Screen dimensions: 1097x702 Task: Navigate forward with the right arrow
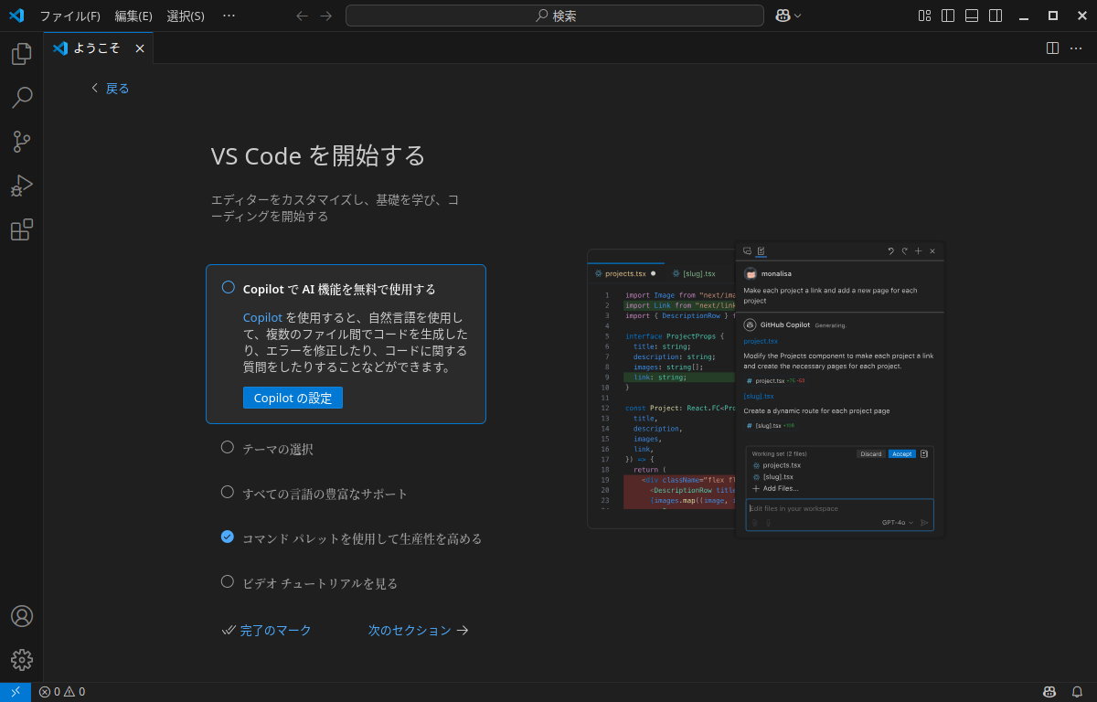tap(326, 16)
